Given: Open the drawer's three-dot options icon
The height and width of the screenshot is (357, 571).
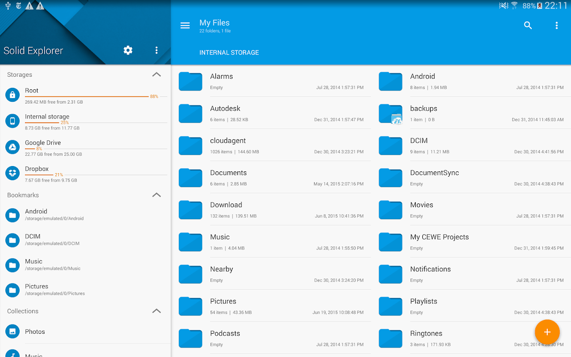Looking at the screenshot, I should pos(157,50).
